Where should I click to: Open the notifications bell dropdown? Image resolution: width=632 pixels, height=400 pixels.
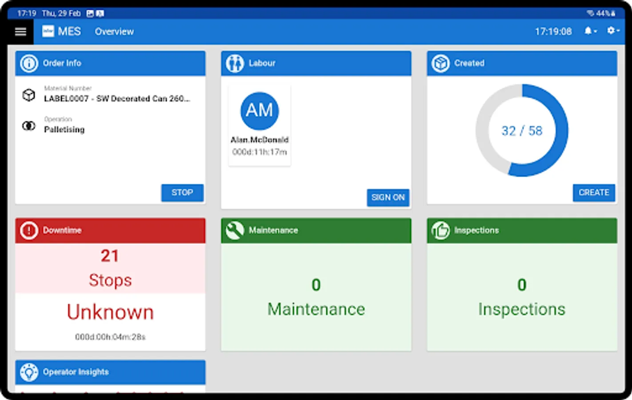[x=590, y=31]
